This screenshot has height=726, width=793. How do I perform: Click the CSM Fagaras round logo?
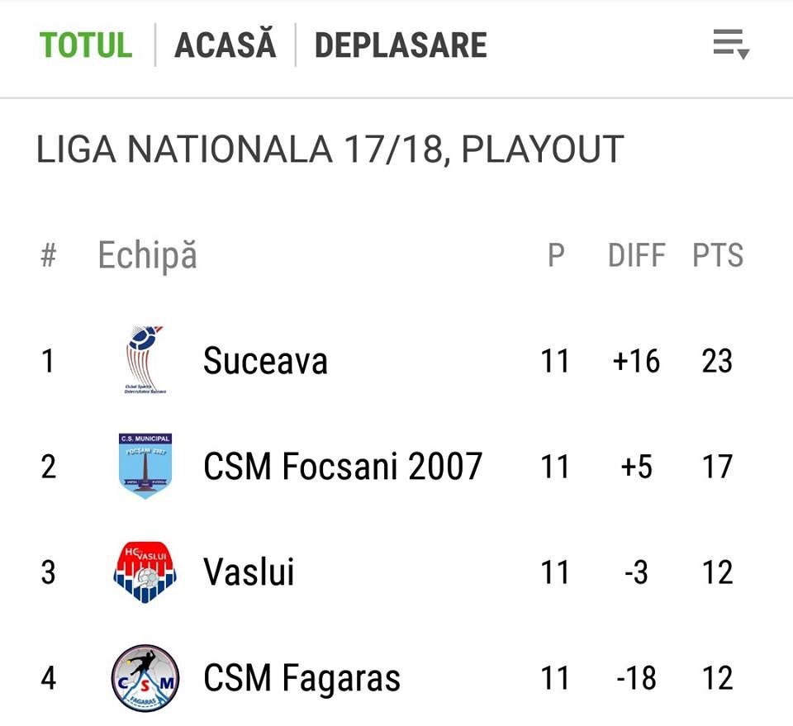pos(145,678)
